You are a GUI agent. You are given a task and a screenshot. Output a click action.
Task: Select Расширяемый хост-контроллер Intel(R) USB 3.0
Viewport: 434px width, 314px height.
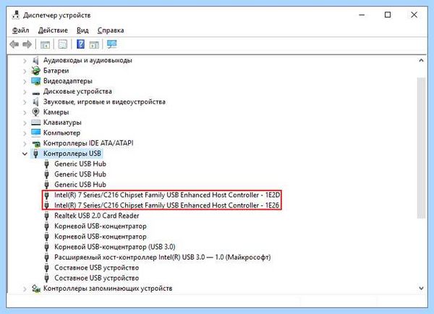click(x=163, y=258)
